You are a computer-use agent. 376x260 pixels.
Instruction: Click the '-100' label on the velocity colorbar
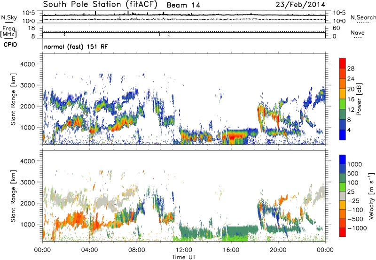pyautogui.click(x=355, y=210)
